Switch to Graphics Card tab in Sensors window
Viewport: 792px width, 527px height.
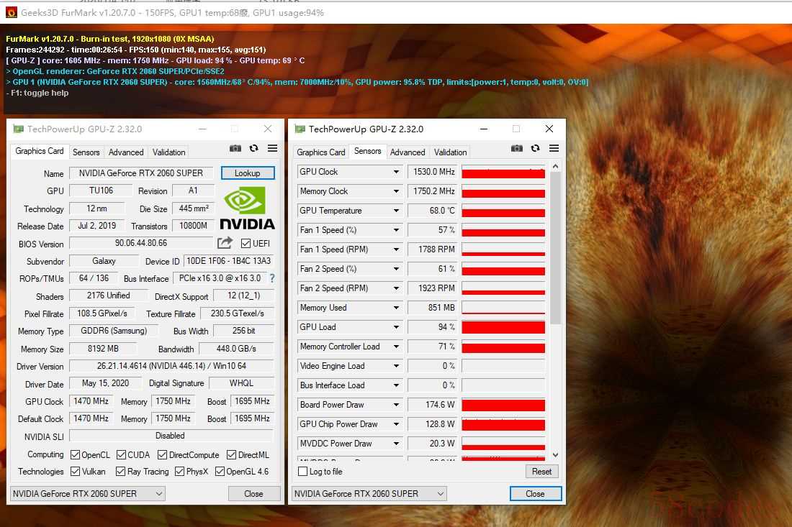coord(320,152)
